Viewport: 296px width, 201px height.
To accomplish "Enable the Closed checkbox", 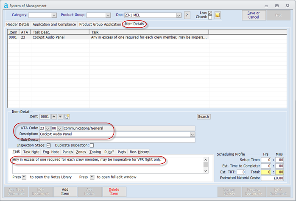I will click(210, 17).
